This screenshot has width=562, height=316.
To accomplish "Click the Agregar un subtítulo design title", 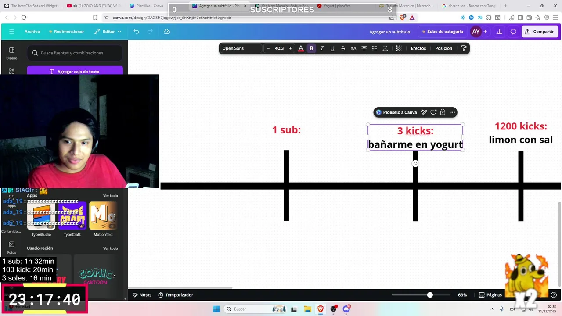I will pos(390,32).
